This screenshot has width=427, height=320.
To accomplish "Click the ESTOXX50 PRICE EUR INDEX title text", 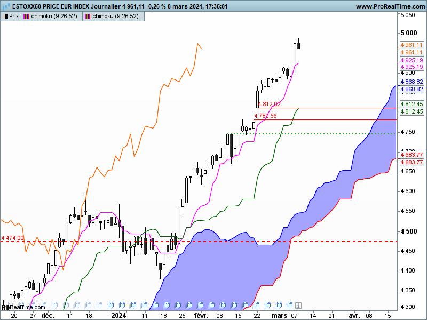I will coord(51,6).
